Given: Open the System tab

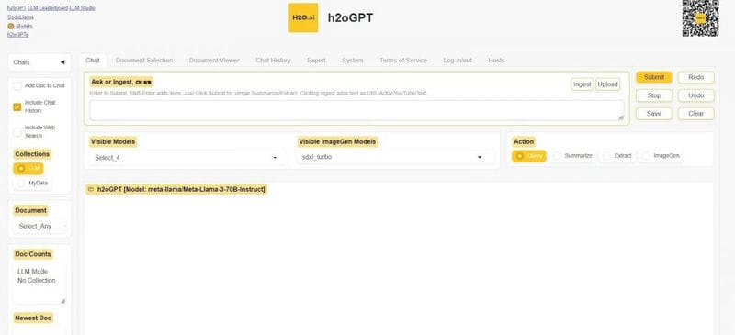Looking at the screenshot, I should click(x=353, y=61).
